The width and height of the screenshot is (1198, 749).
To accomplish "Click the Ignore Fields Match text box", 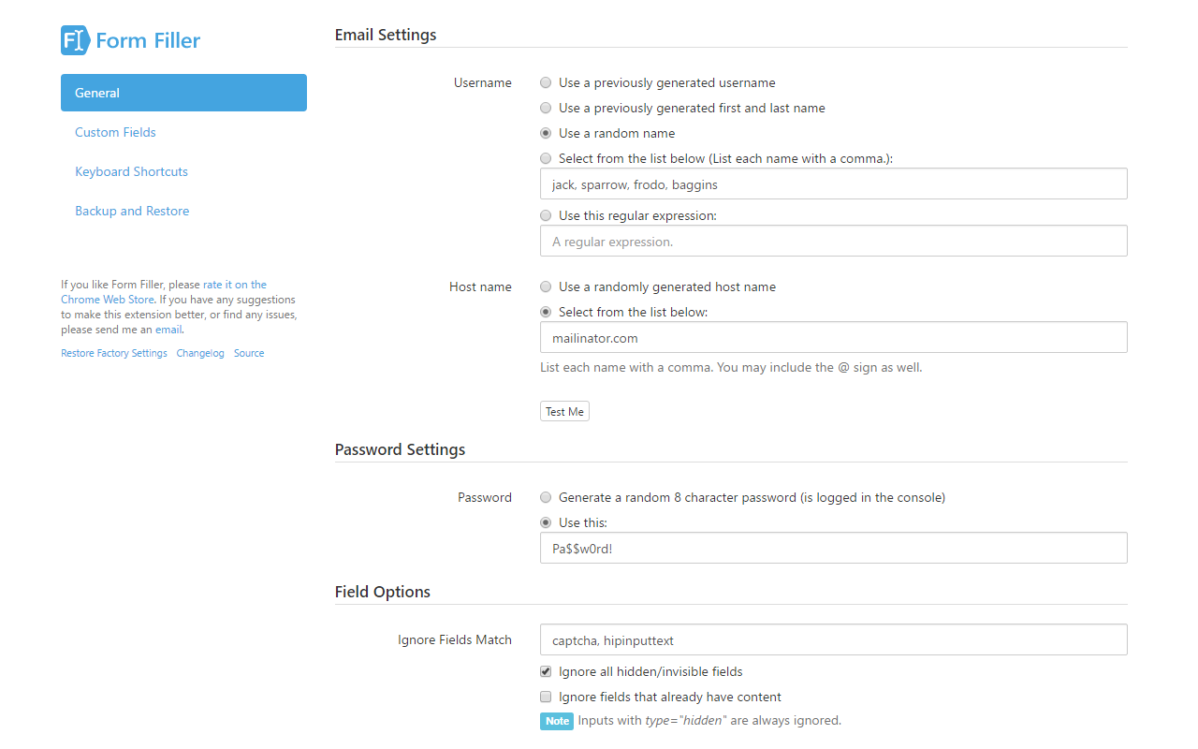I will pos(833,639).
